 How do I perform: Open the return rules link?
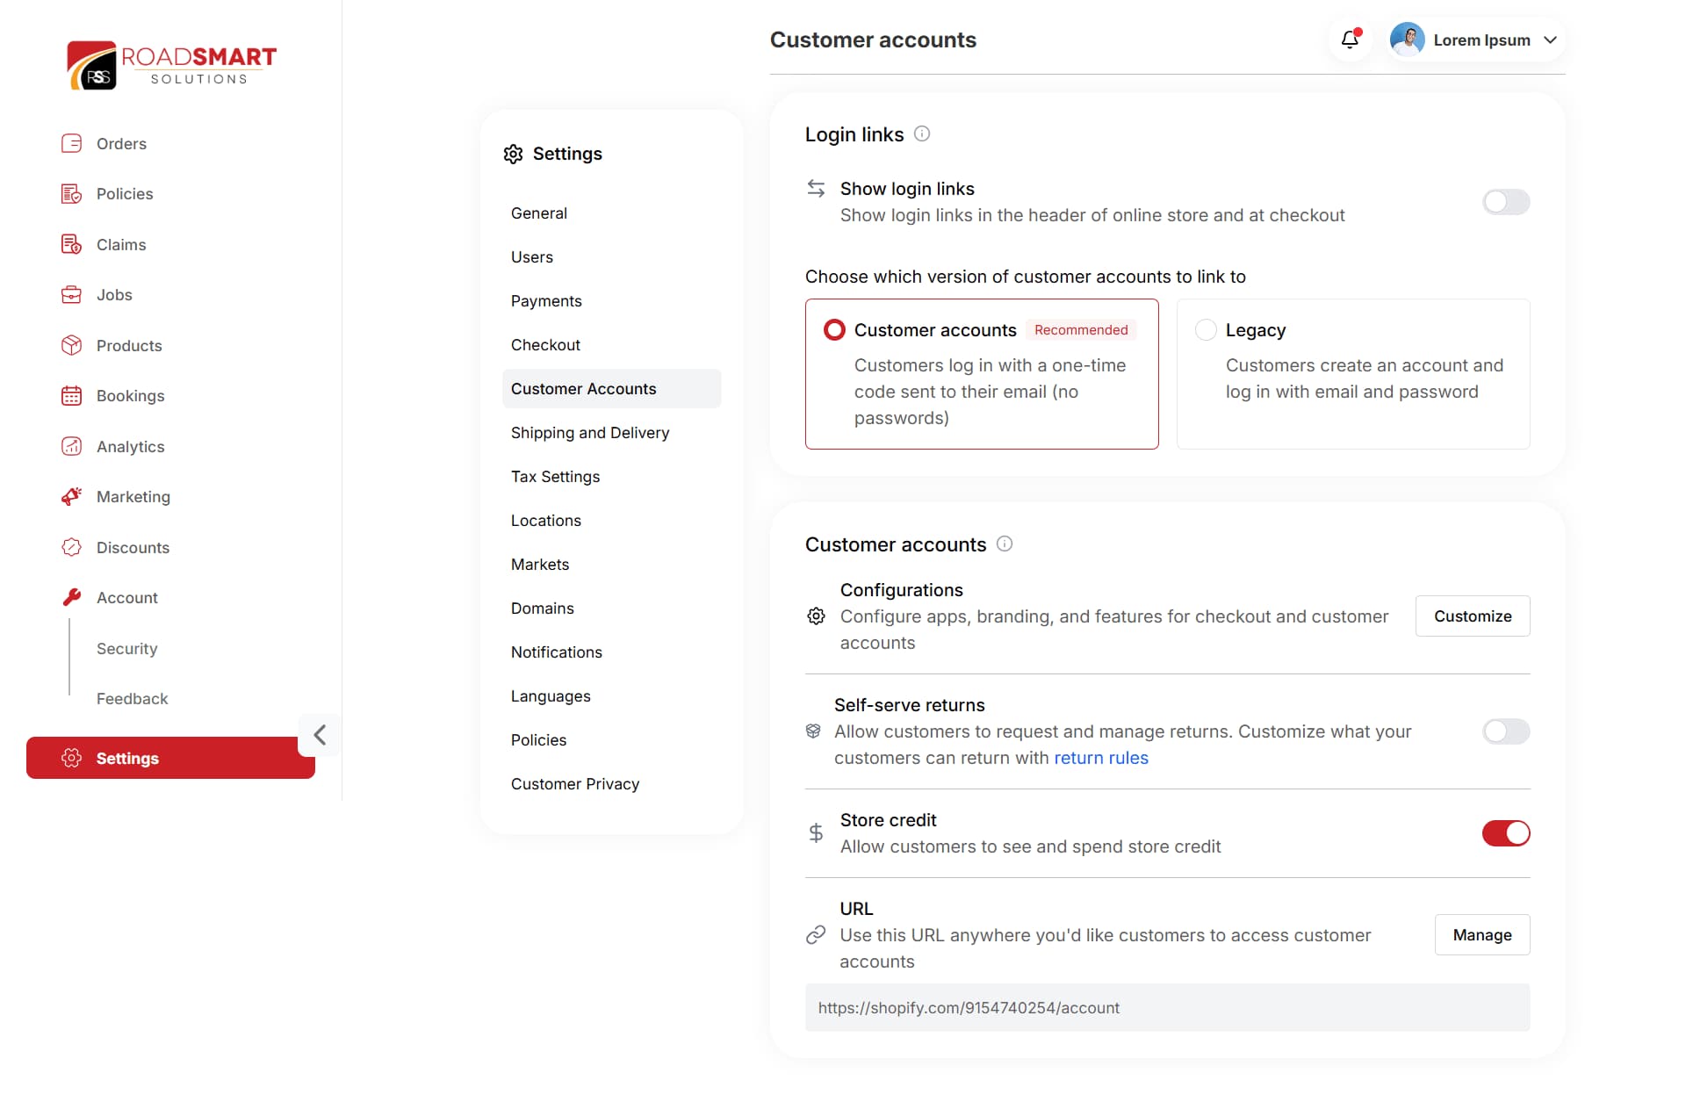[x=1101, y=758]
